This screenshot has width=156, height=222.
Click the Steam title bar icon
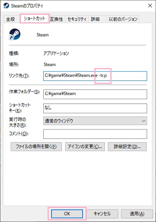coord(6,6)
